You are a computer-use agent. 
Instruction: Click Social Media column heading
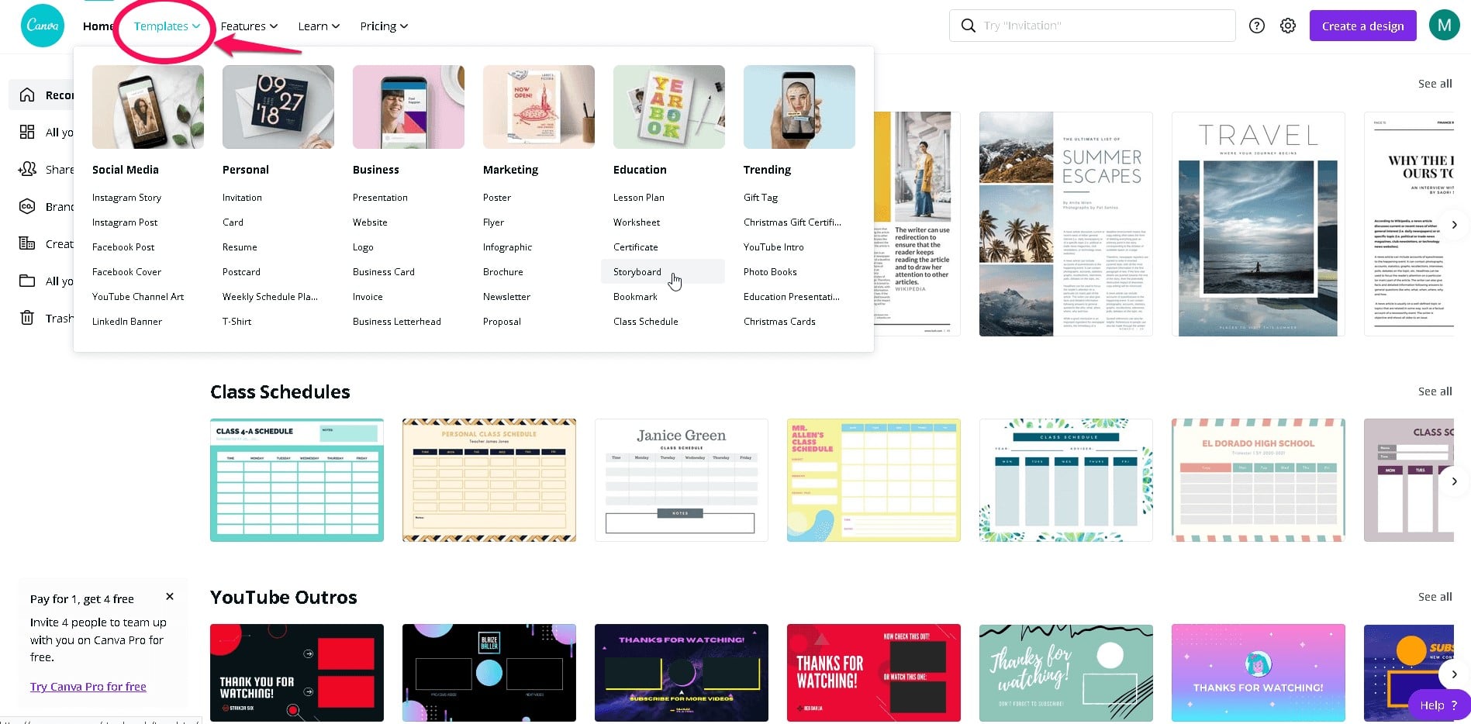[x=126, y=170]
